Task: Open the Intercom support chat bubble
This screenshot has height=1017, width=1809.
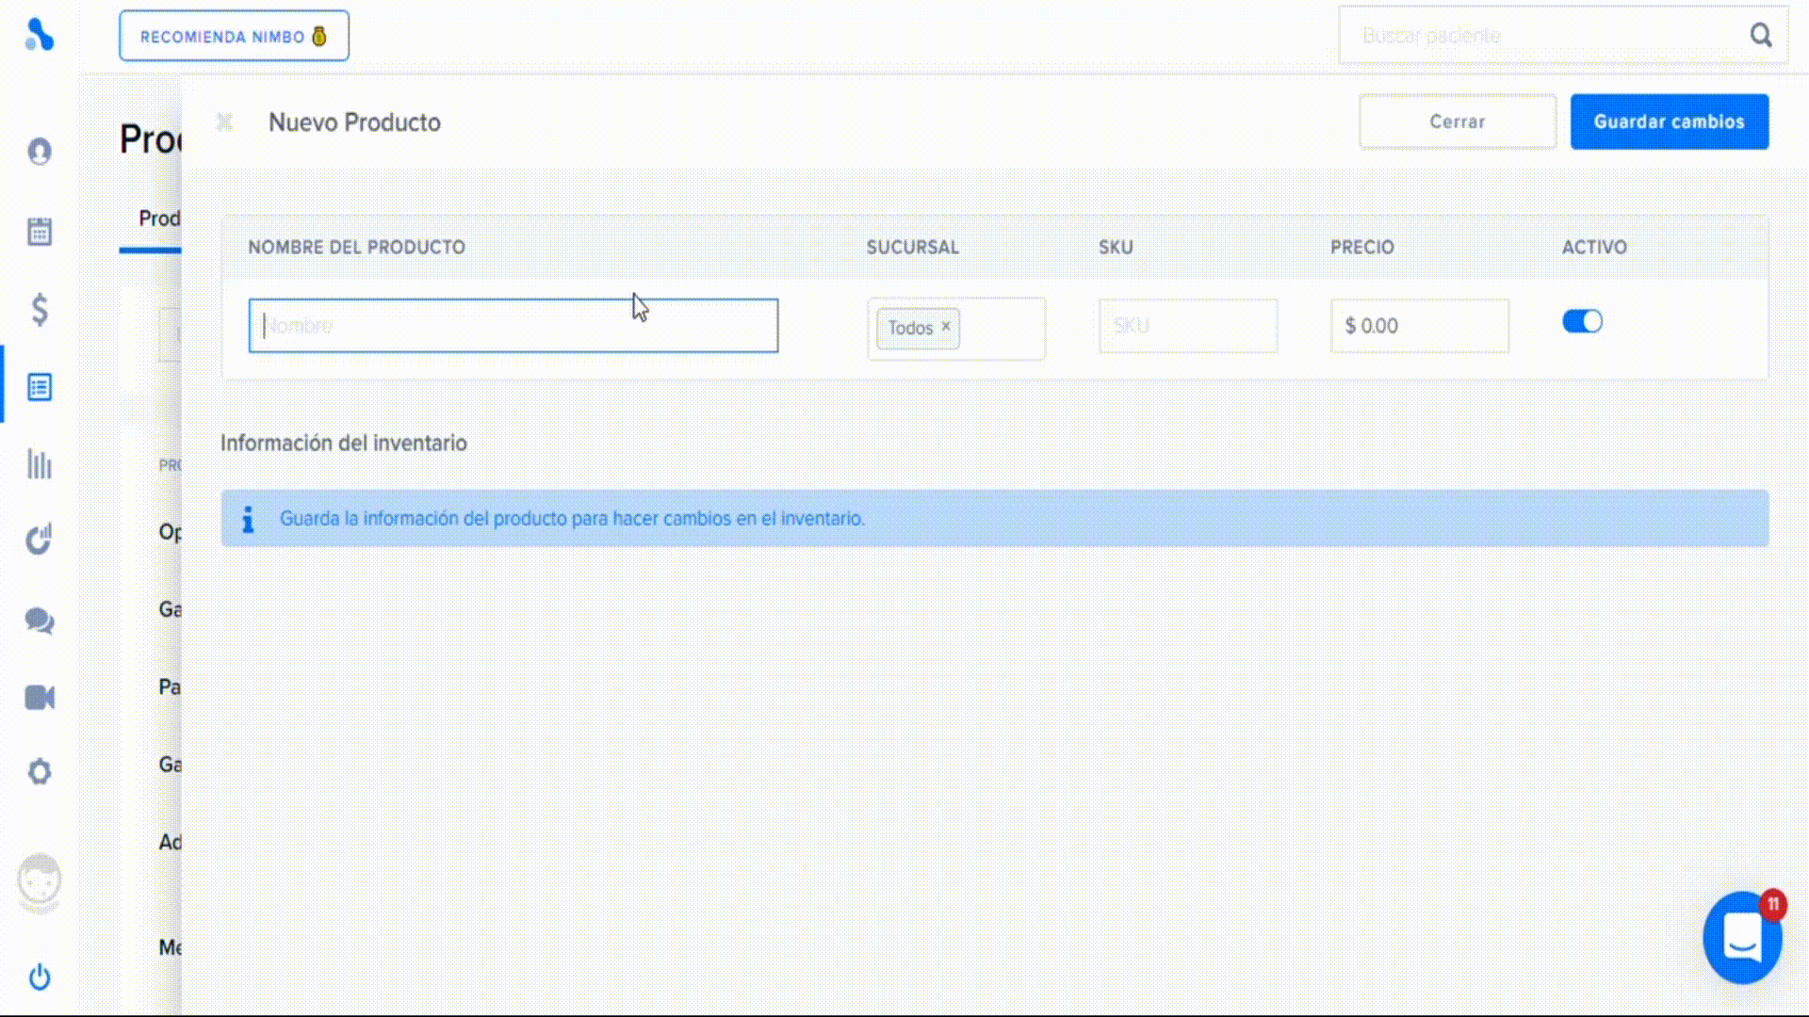Action: [1741, 938]
